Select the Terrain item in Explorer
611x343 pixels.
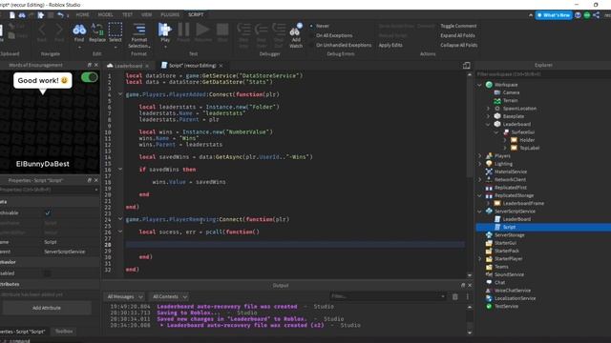pos(510,101)
